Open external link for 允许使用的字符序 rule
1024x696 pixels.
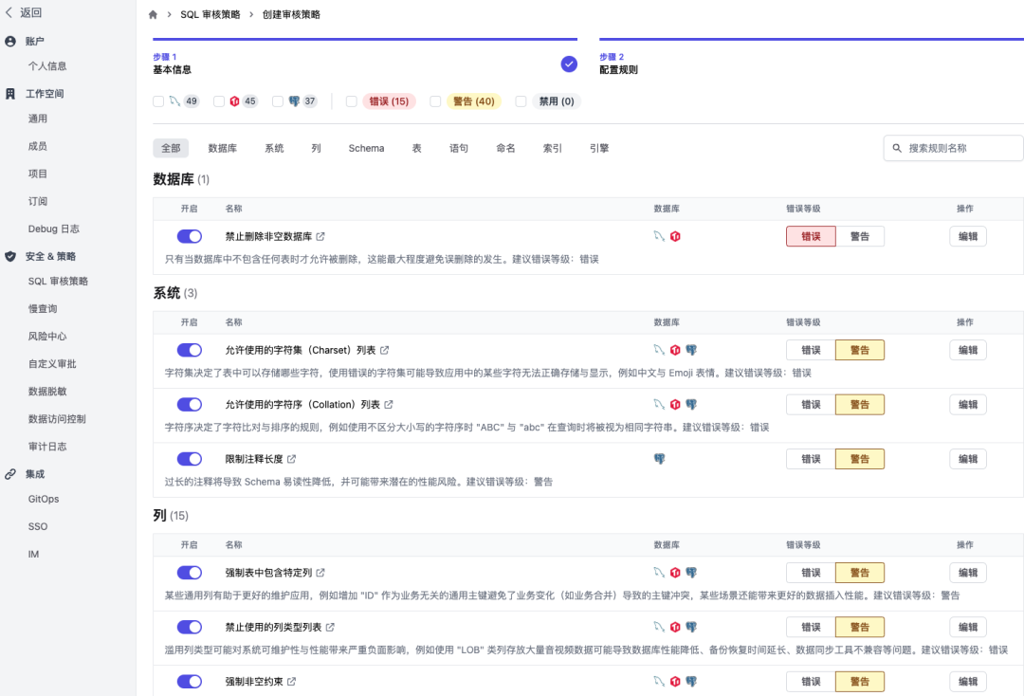(389, 404)
